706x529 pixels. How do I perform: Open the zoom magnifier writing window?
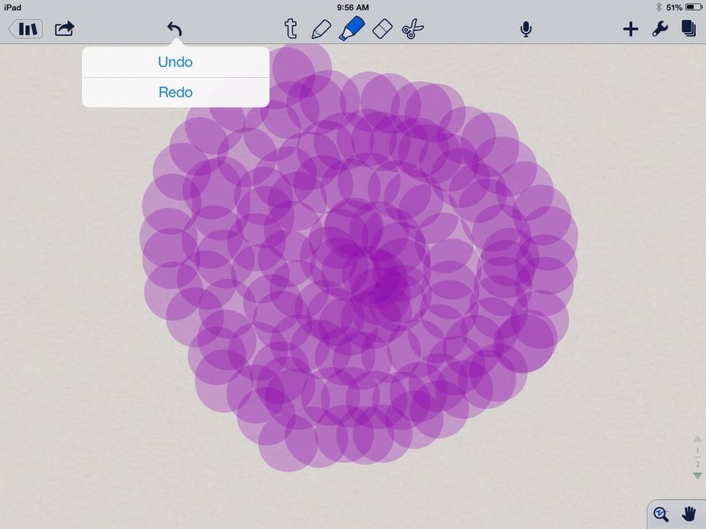point(661,513)
